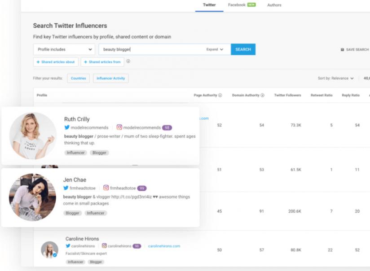Click the beauty blogger search input field
Image resolution: width=370 pixels, height=271 pixels.
[x=153, y=49]
